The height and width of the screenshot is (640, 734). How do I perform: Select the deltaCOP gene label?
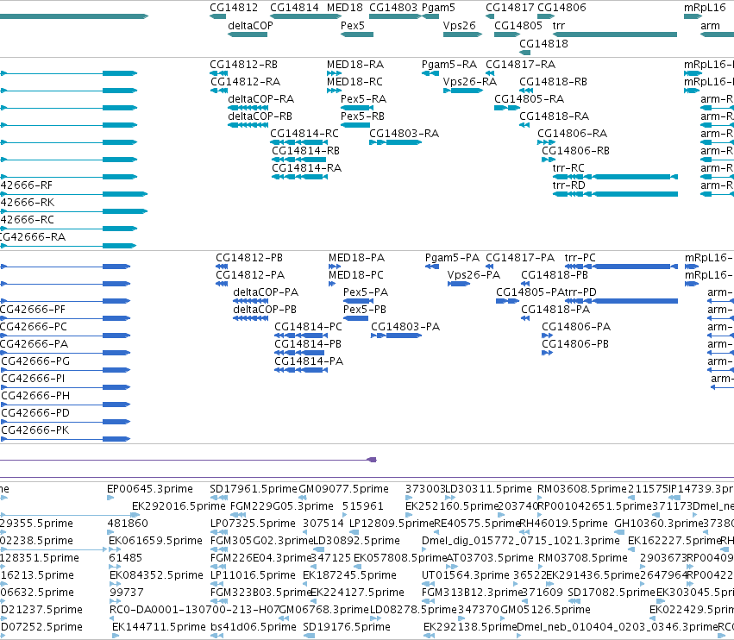click(250, 26)
